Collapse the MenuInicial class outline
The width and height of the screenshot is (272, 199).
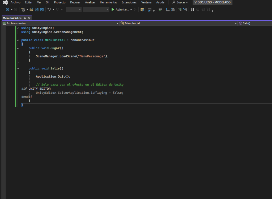click(18, 40)
